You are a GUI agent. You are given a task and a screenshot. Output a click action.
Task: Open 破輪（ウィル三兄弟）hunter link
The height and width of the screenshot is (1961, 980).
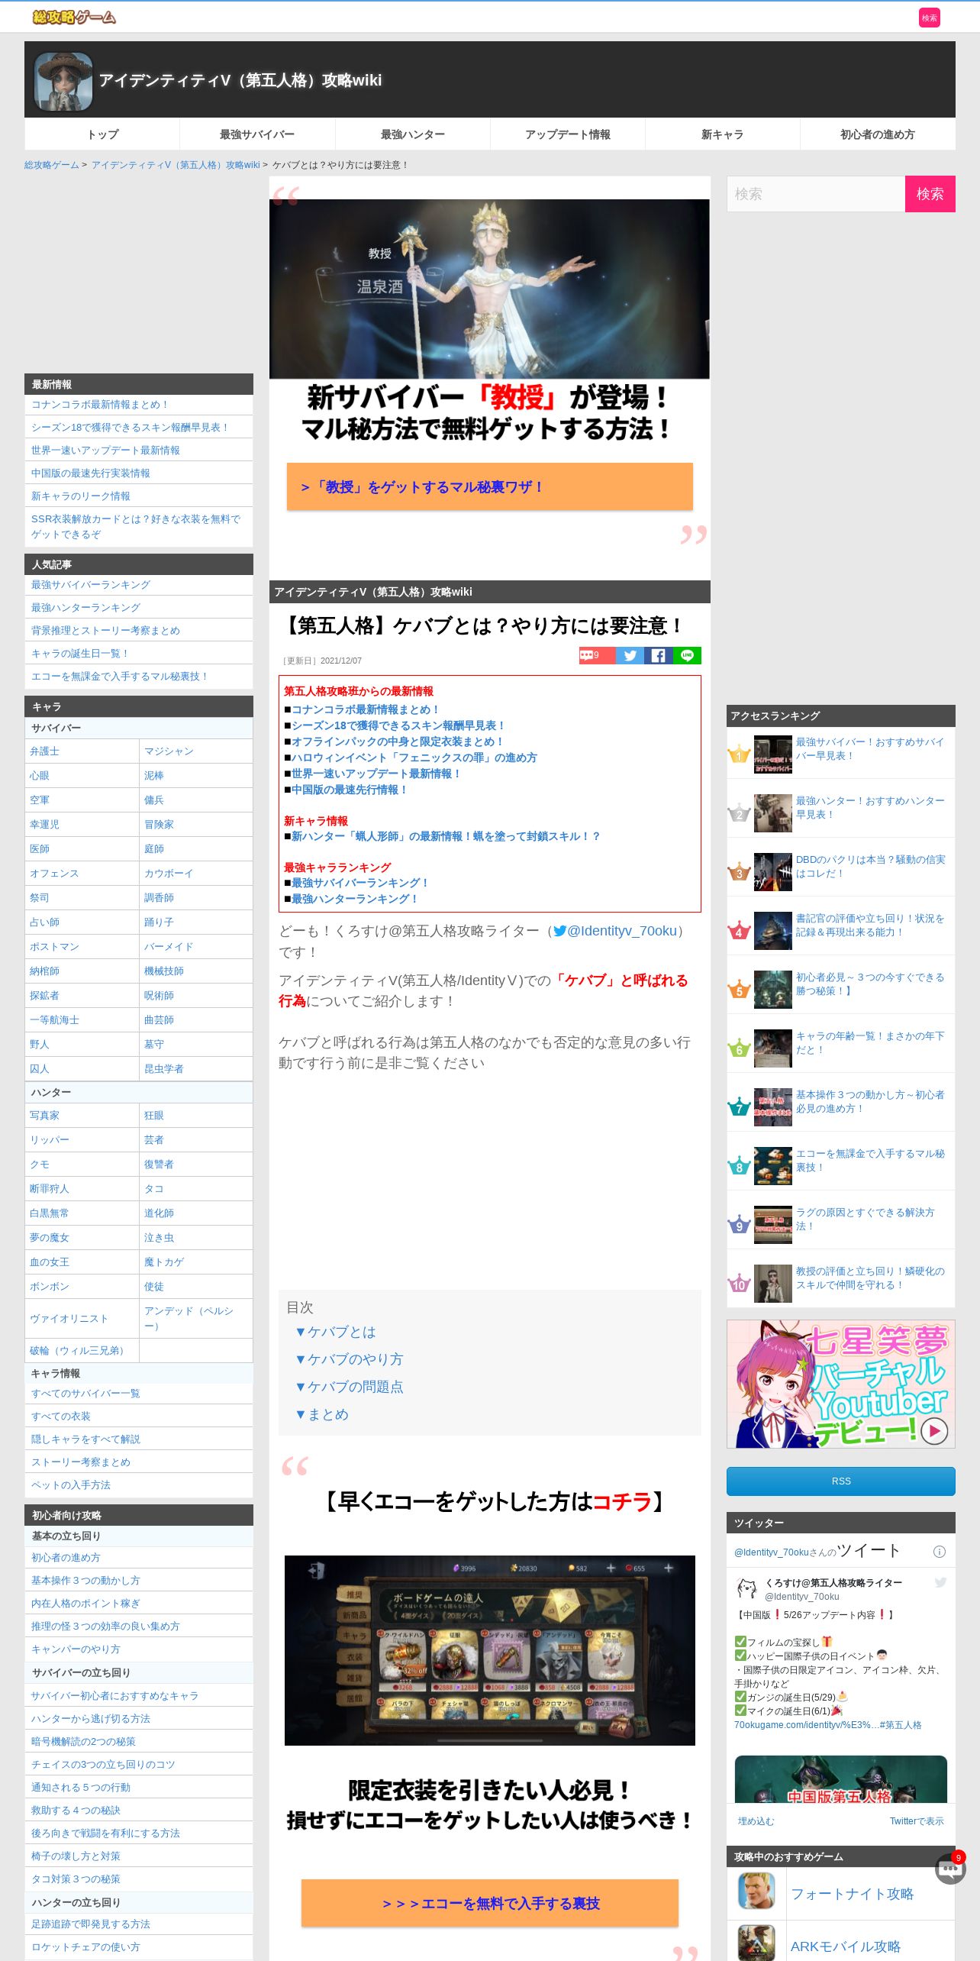(x=79, y=1351)
